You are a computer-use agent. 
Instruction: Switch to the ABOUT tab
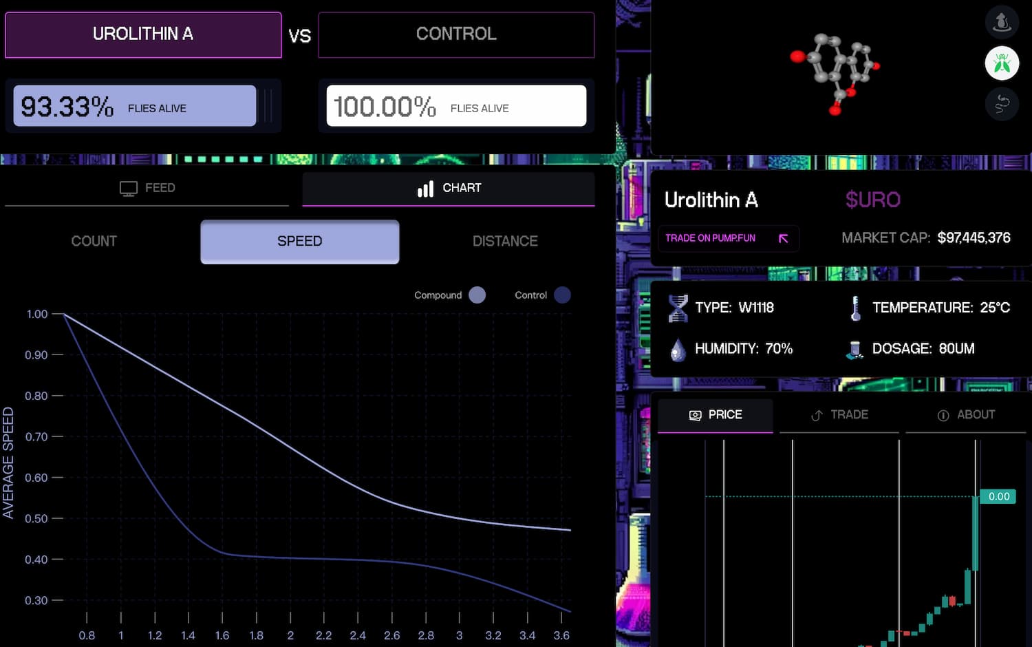(x=966, y=415)
